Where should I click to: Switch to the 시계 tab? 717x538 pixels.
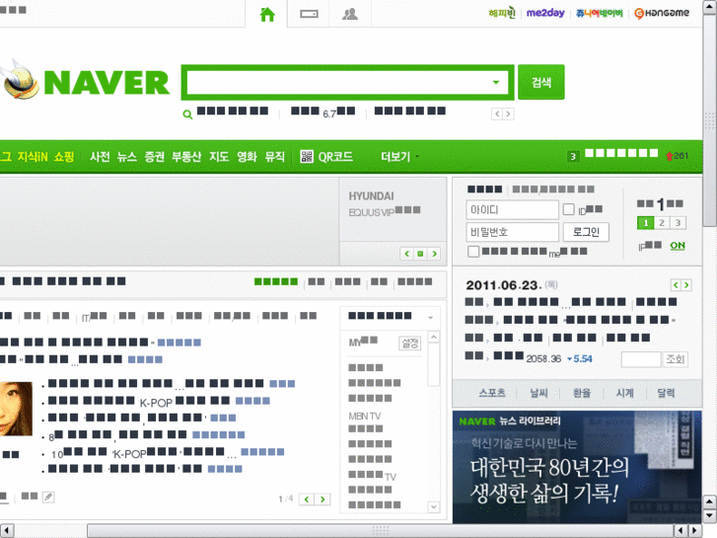624,393
